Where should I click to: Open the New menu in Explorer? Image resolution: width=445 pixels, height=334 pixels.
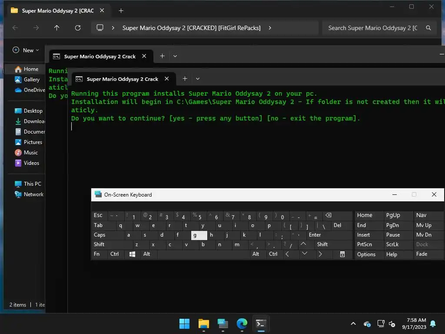pyautogui.click(x=26, y=50)
